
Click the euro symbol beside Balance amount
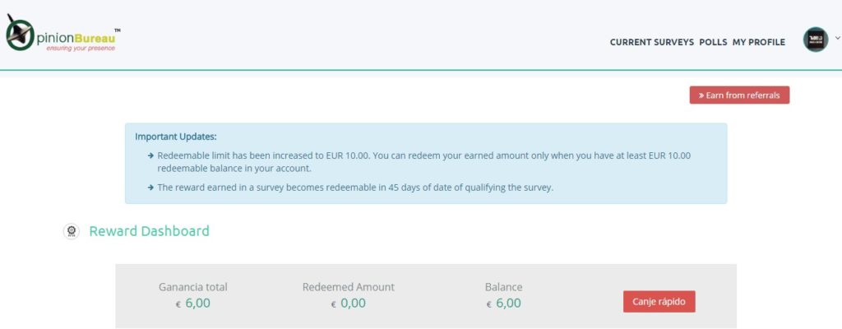(488, 304)
